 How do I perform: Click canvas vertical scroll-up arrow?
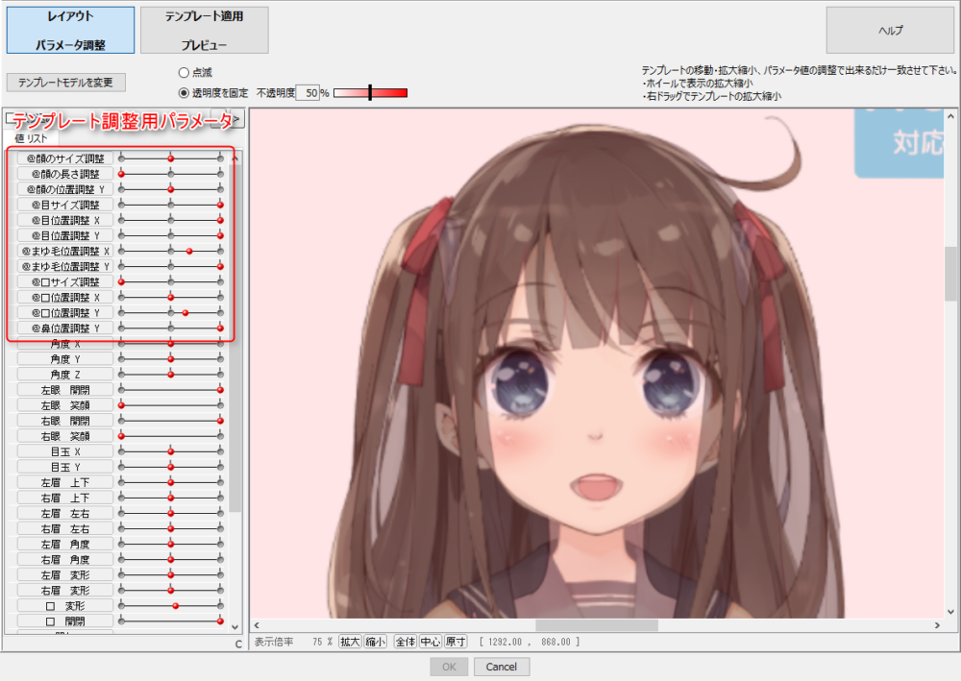tap(950, 116)
